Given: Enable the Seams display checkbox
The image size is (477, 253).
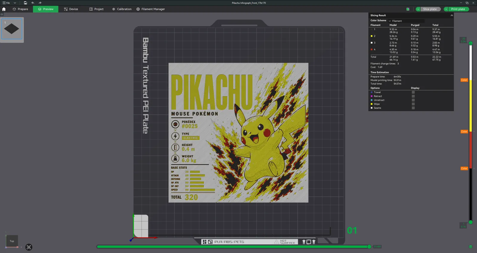Looking at the screenshot, I should coord(413,108).
